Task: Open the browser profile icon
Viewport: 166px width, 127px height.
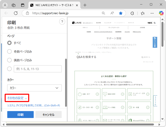Action: (5, 5)
